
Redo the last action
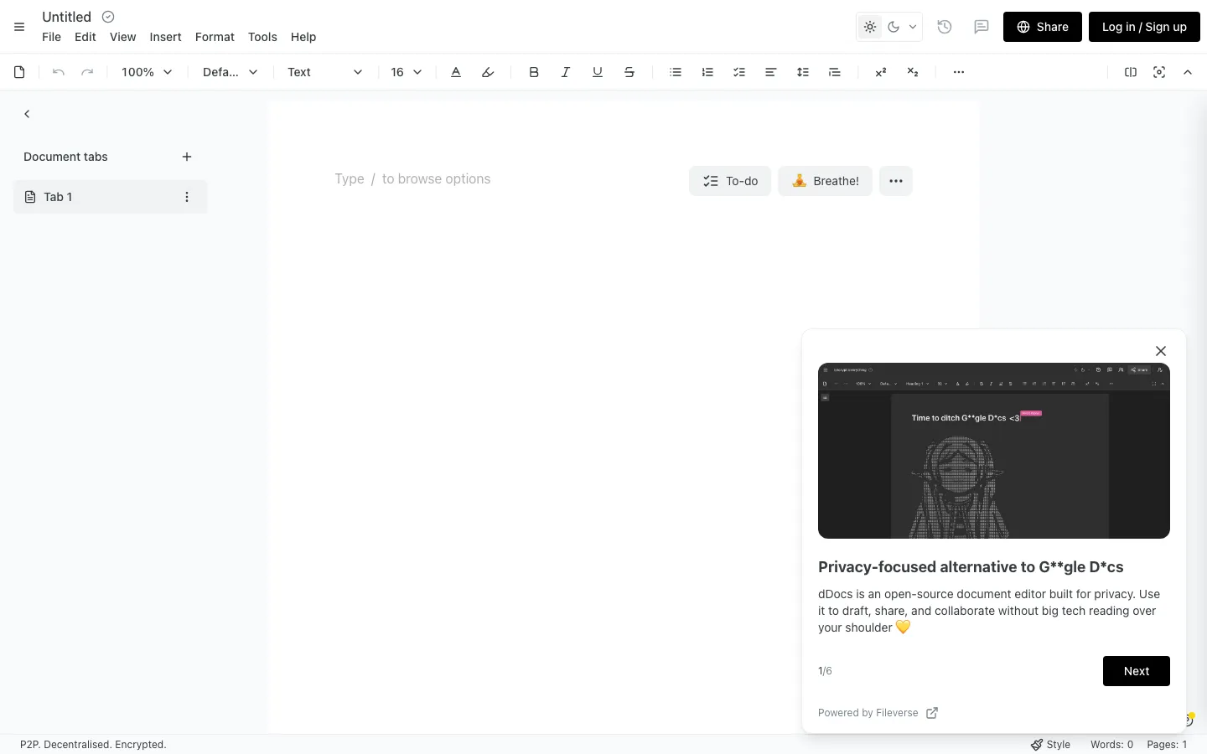[x=87, y=72]
